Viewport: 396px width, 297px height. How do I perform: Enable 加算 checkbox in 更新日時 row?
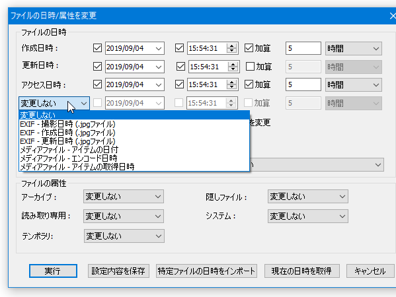(x=250, y=67)
